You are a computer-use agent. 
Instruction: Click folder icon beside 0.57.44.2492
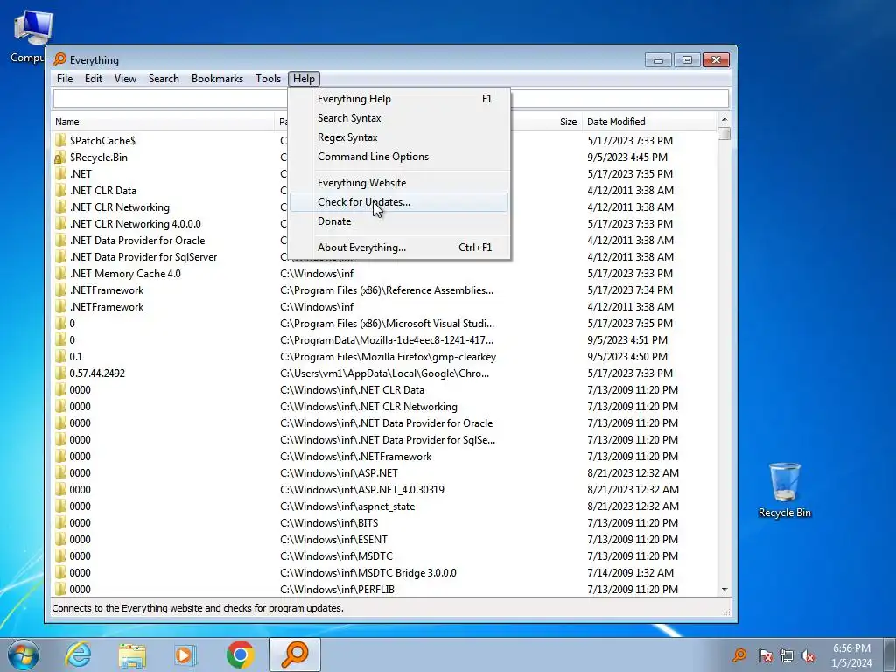pos(60,373)
